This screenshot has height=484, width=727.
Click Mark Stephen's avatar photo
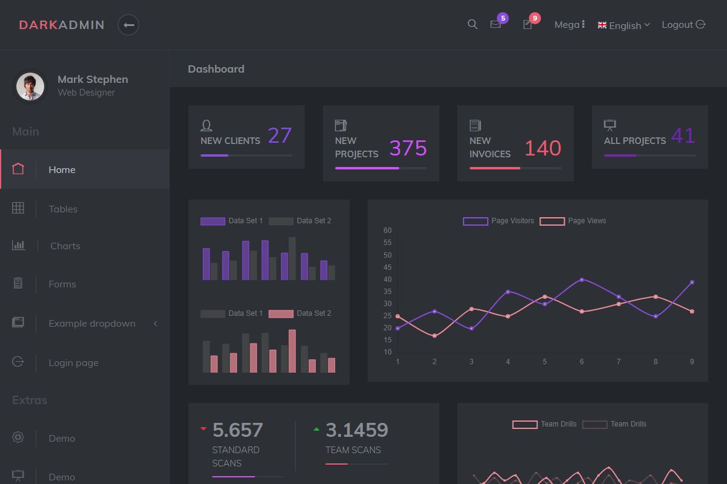pos(30,87)
